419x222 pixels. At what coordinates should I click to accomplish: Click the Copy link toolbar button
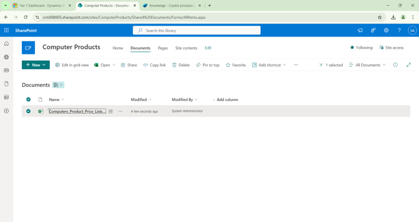pyautogui.click(x=154, y=65)
